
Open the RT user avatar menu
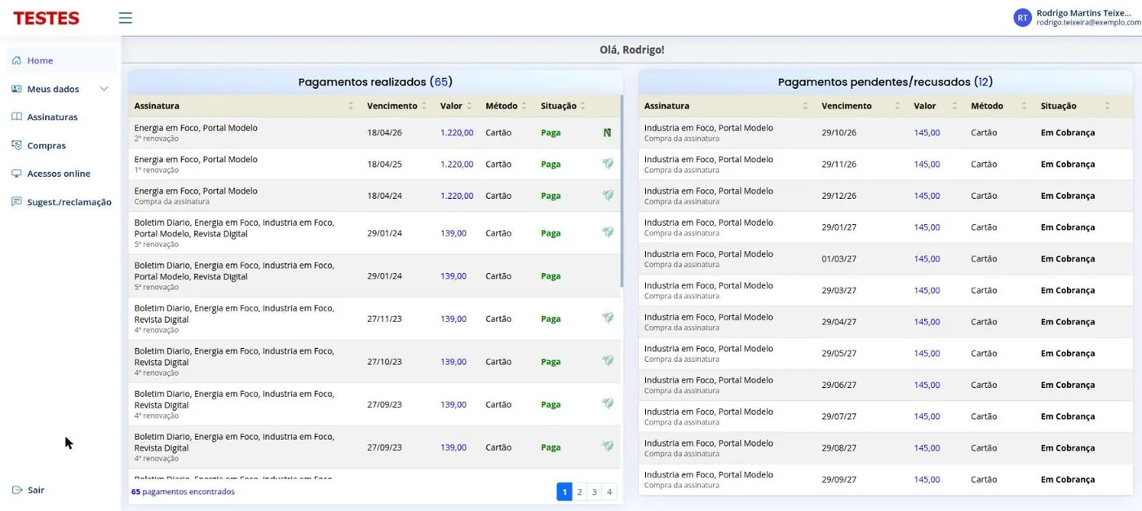(1022, 18)
